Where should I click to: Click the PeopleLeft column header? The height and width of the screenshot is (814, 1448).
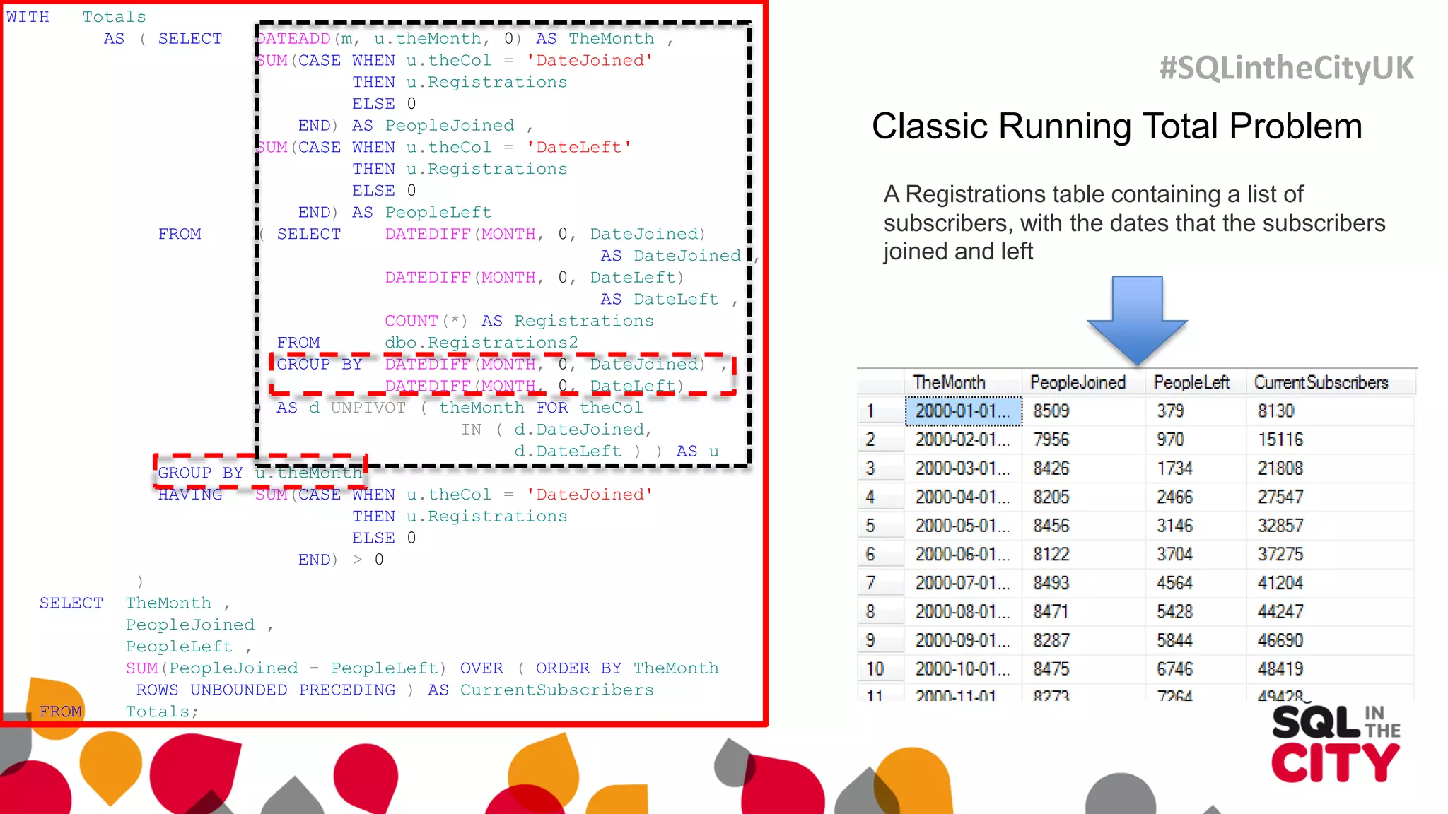click(1194, 382)
